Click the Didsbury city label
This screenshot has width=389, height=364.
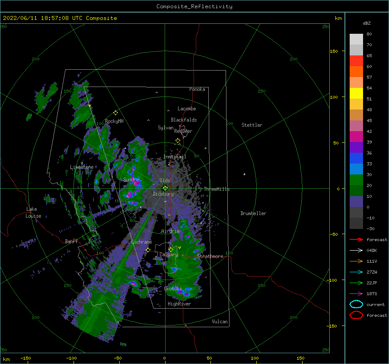(163, 194)
